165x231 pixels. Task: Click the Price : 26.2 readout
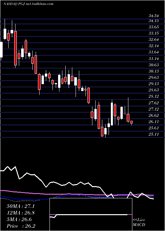point(20,226)
